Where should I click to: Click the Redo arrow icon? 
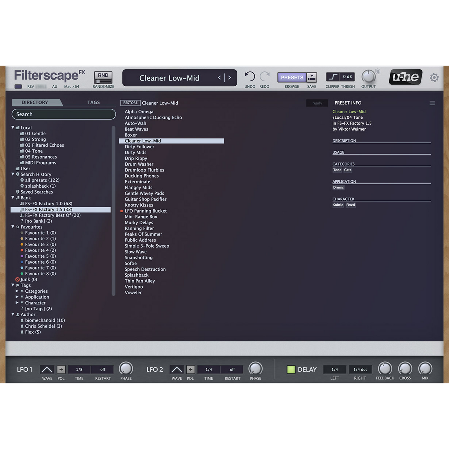[264, 76]
